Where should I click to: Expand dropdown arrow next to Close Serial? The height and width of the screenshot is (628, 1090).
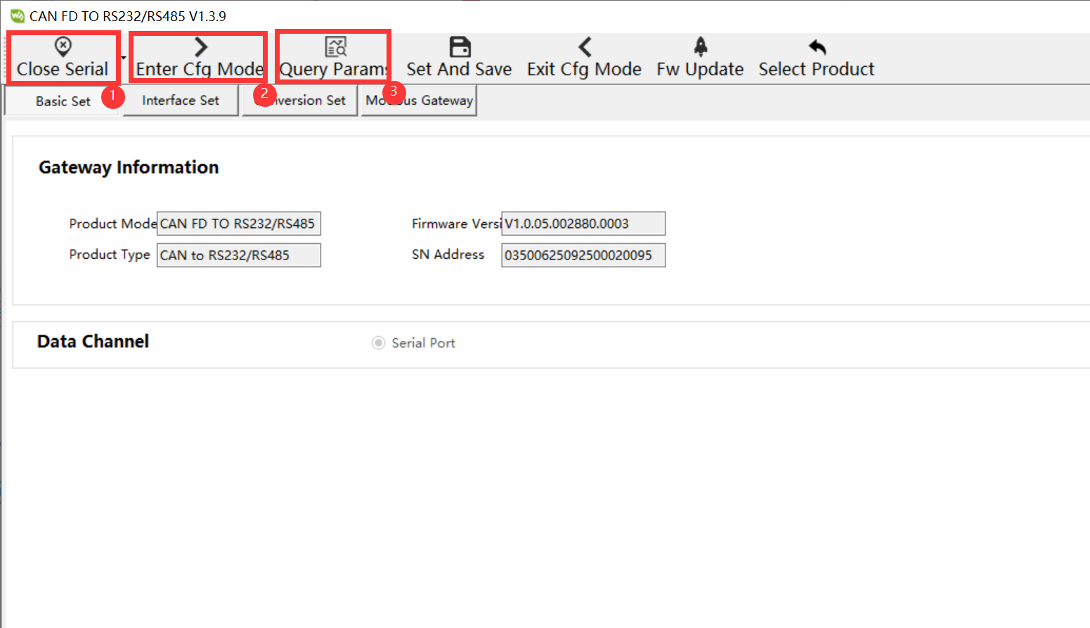click(124, 58)
